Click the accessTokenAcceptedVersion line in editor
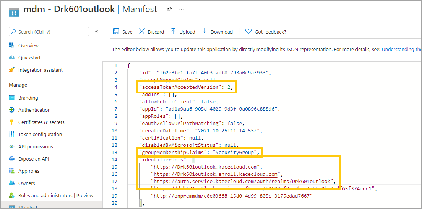The height and width of the screenshot is (209, 422). coord(186,87)
